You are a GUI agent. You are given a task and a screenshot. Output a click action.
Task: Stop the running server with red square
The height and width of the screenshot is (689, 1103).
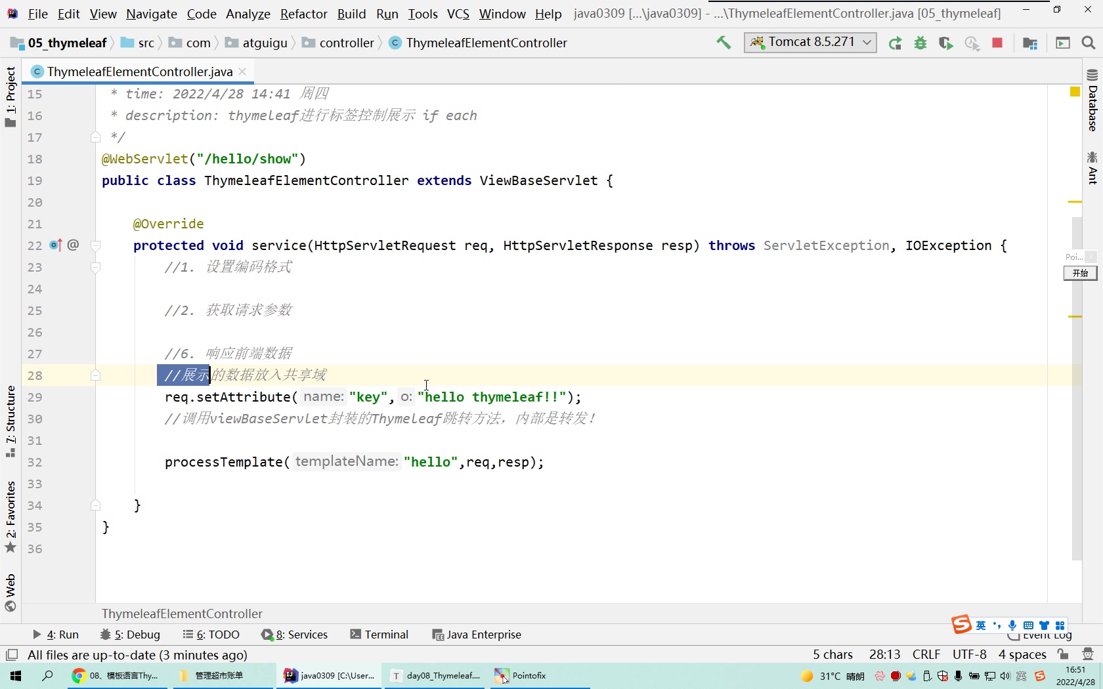pos(997,43)
